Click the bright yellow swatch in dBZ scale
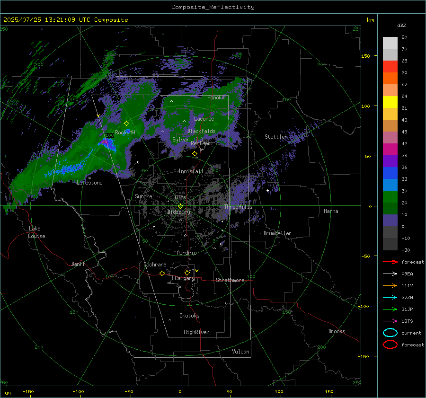Image resolution: width=426 pixels, height=398 pixels. 390,102
